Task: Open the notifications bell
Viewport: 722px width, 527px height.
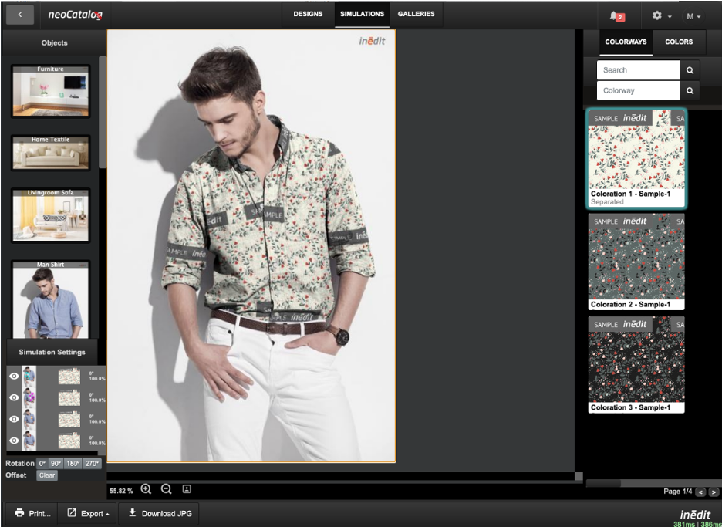Action: [616, 16]
